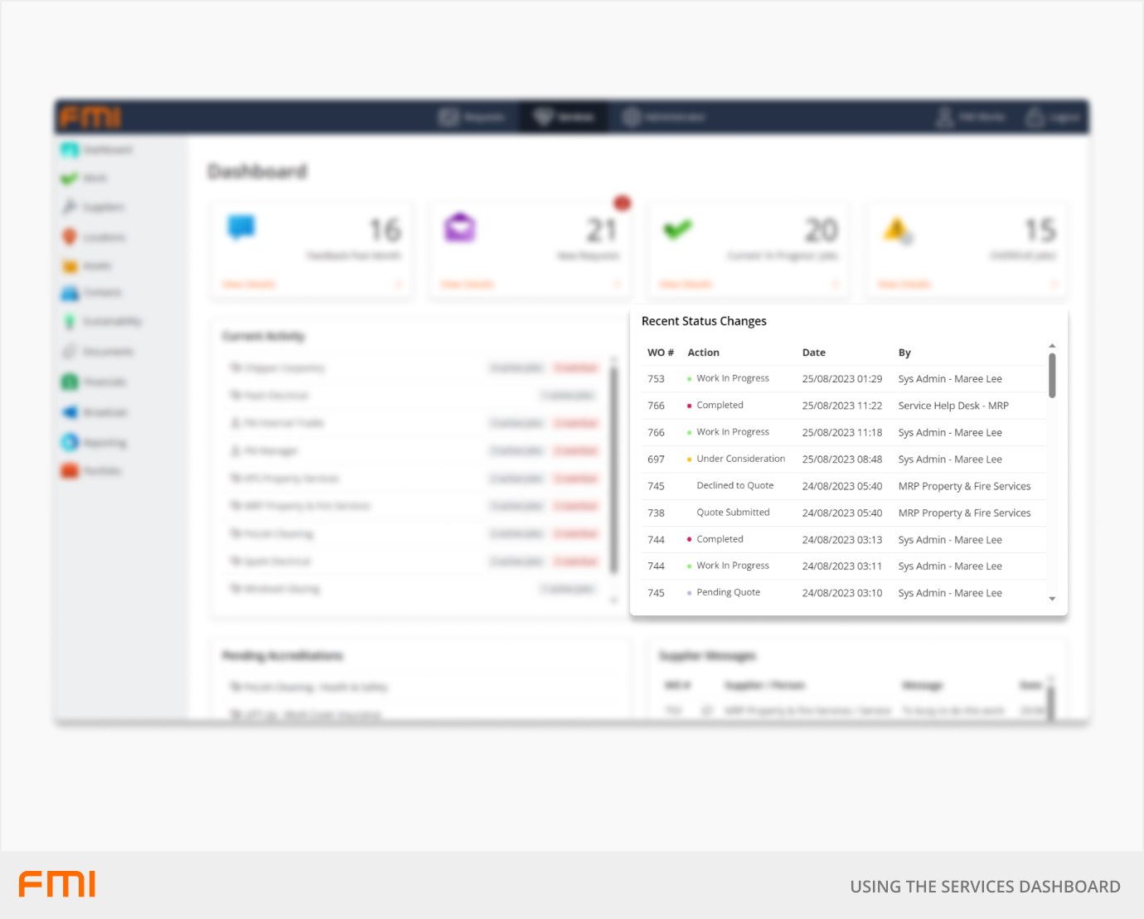This screenshot has width=1144, height=919.
Task: Click the red notification badge on the 21 card
Action: pyautogui.click(x=622, y=202)
